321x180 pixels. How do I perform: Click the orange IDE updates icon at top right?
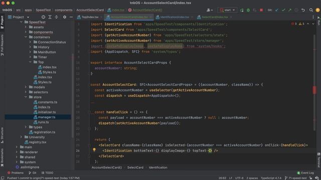point(317,10)
